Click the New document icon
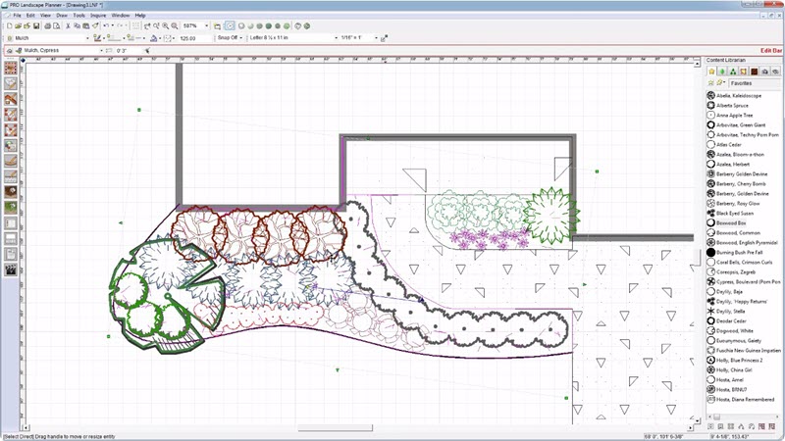785x441 pixels. pos(9,25)
